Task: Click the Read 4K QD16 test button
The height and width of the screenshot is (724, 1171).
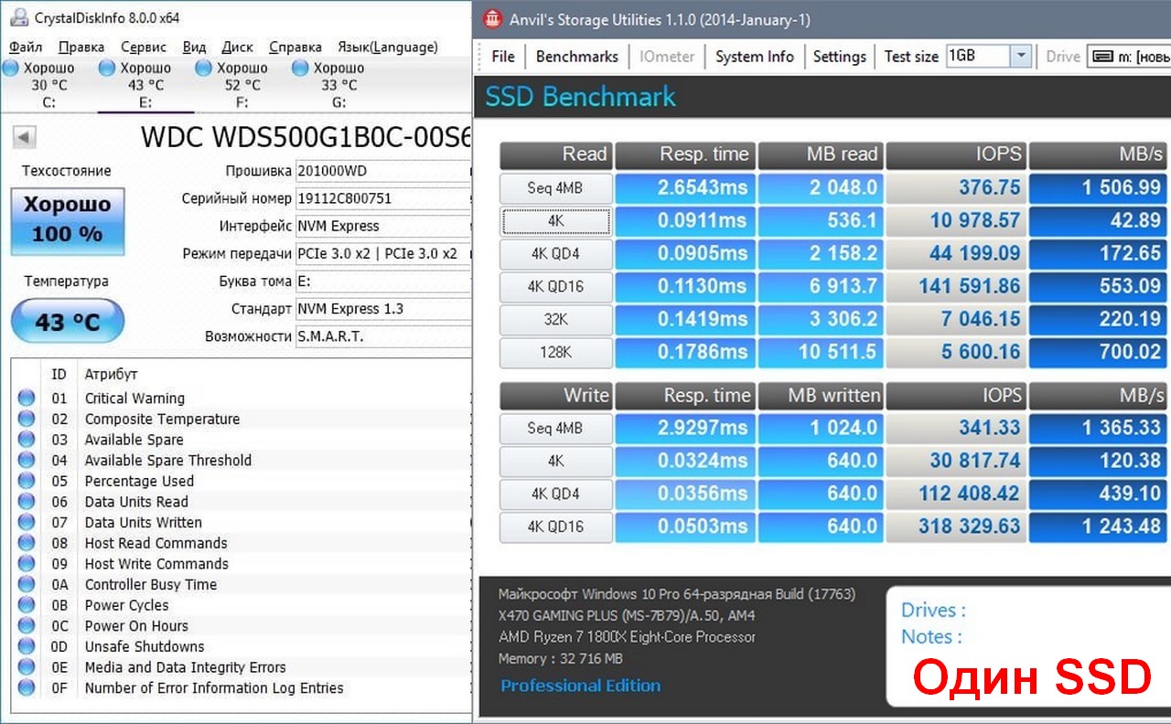Action: tap(556, 287)
